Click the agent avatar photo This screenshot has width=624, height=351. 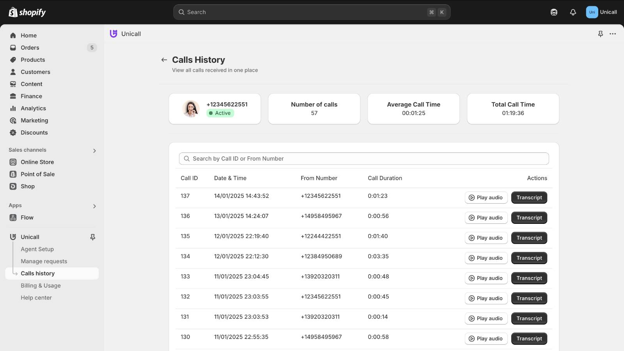tap(191, 109)
